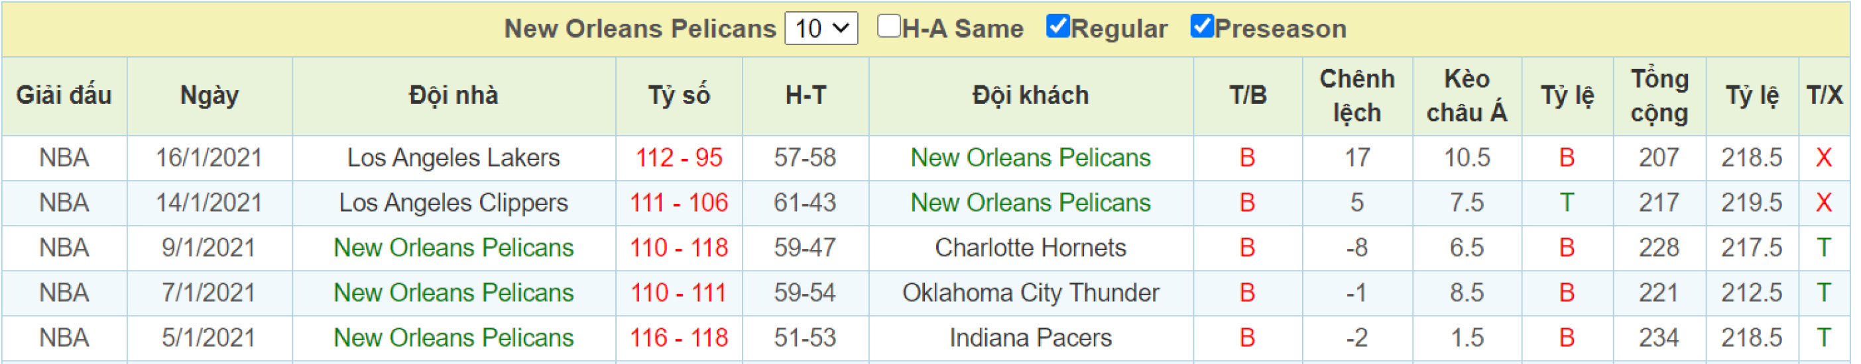Image resolution: width=1861 pixels, height=364 pixels.
Task: Click the Tỷ số column header
Action: coord(678,96)
